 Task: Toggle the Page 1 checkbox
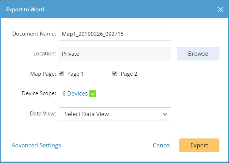61,74
